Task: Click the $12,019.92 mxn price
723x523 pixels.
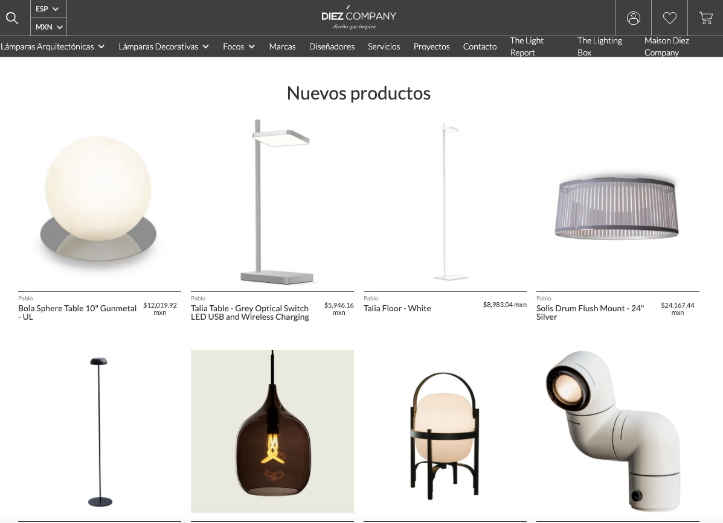Action: pos(160,309)
